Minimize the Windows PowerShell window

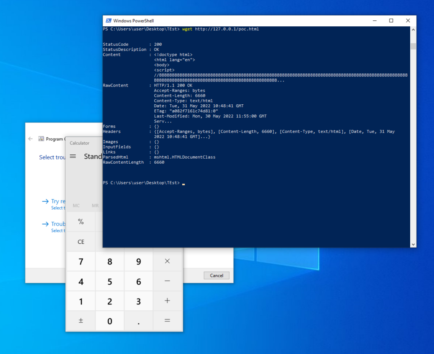point(375,21)
